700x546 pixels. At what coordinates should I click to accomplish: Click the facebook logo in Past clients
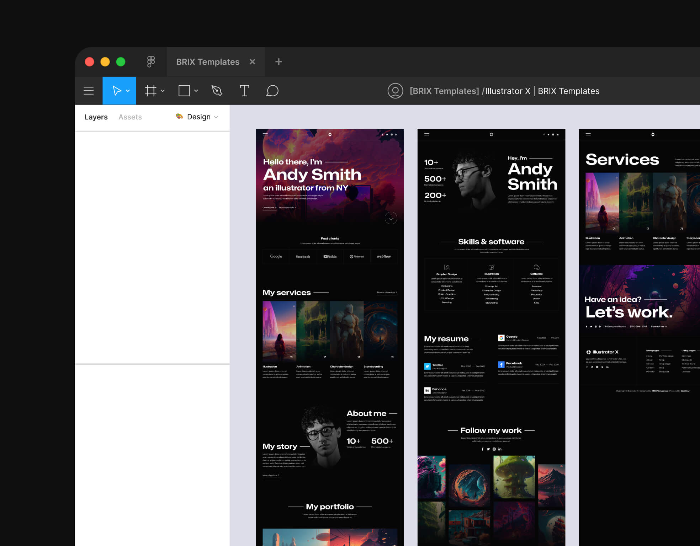(303, 257)
